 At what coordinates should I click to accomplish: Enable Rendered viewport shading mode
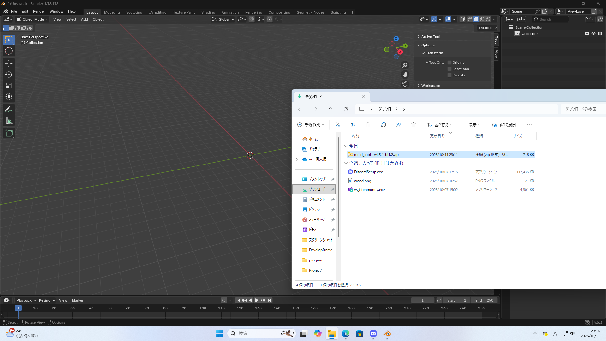click(488, 19)
